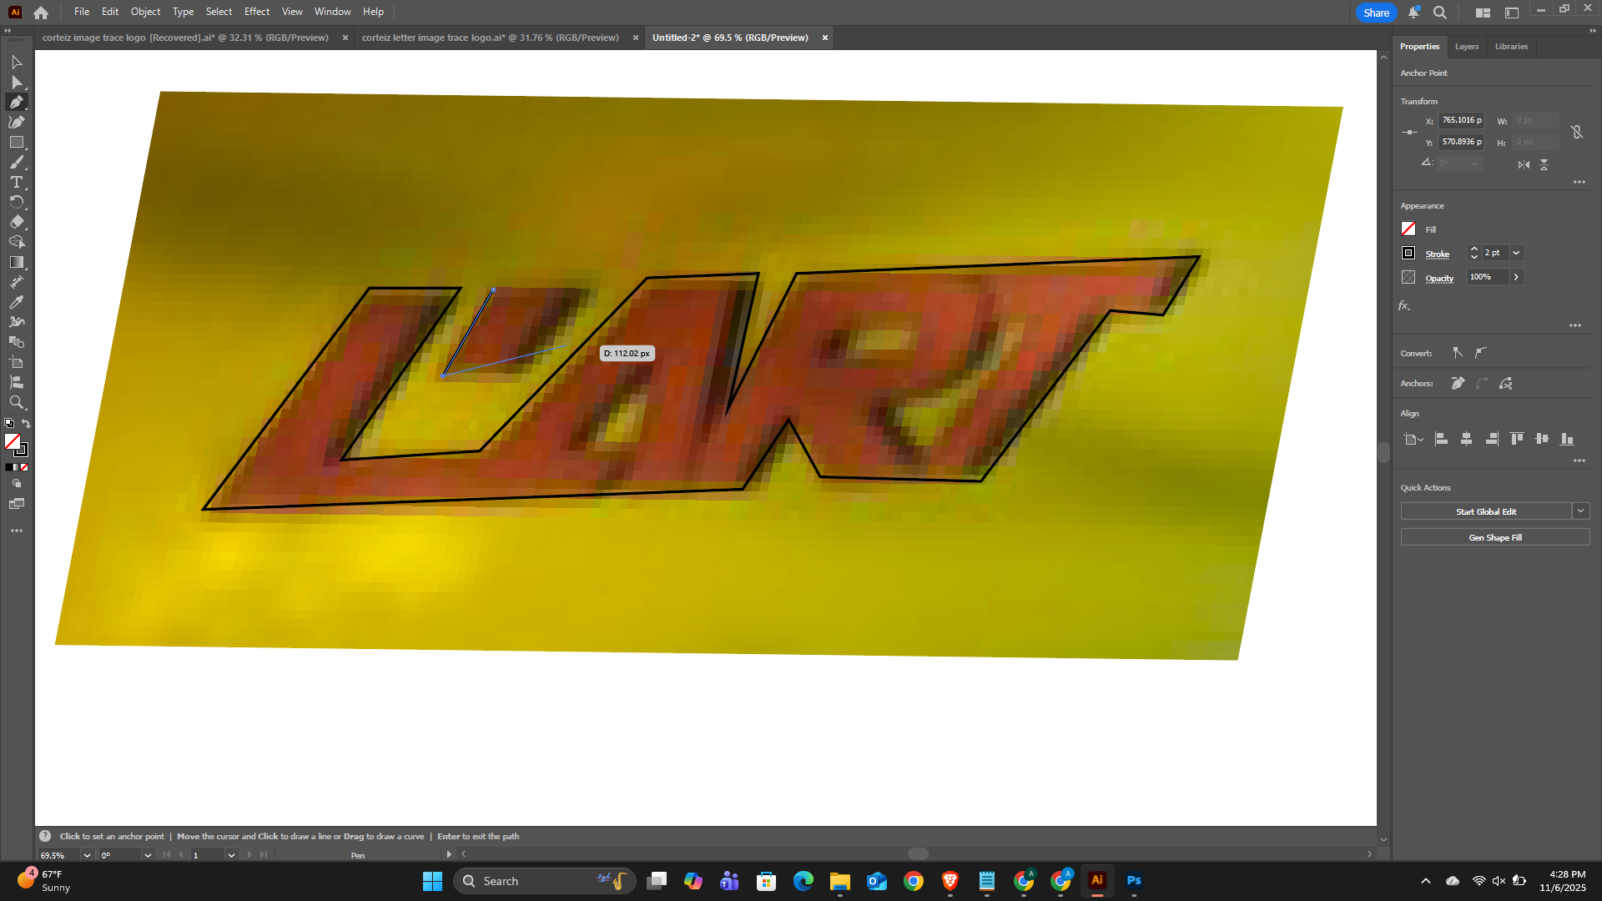Image resolution: width=1602 pixels, height=901 pixels.
Task: Convert selected anchor to corner point
Action: coord(1458,353)
